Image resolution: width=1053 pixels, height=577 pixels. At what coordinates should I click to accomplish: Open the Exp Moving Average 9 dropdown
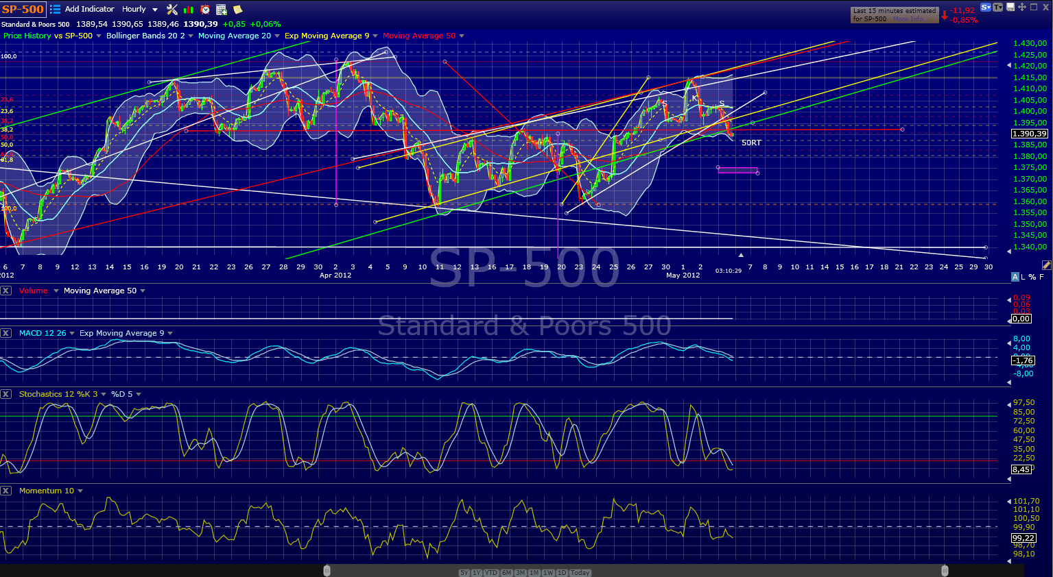click(375, 36)
